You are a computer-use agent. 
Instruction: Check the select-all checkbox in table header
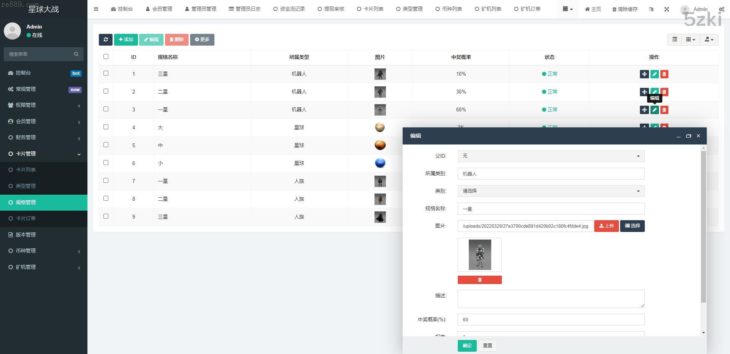coord(106,57)
